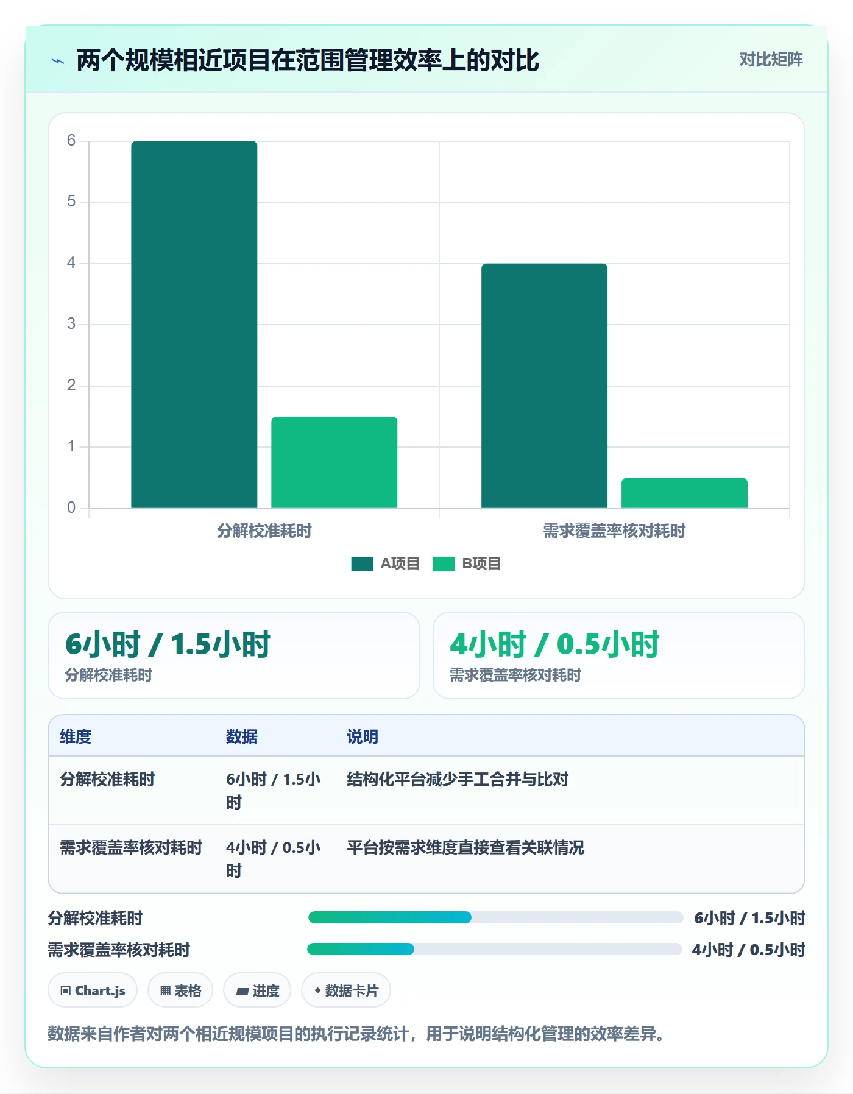This screenshot has height=1094, width=853.
Task: Select the 数据卡片 tag chip
Action: click(346, 991)
